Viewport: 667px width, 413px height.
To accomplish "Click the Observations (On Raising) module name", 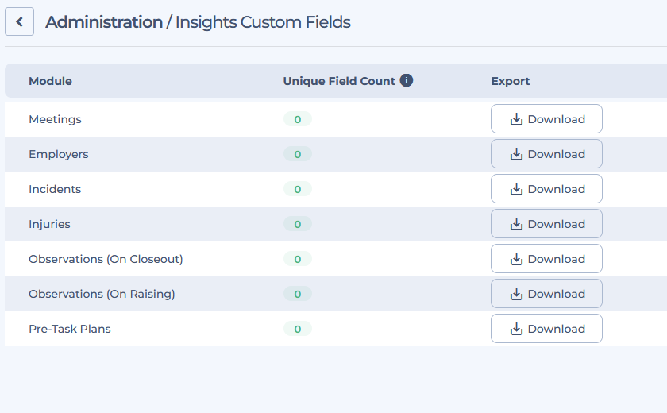I will pyautogui.click(x=102, y=294).
